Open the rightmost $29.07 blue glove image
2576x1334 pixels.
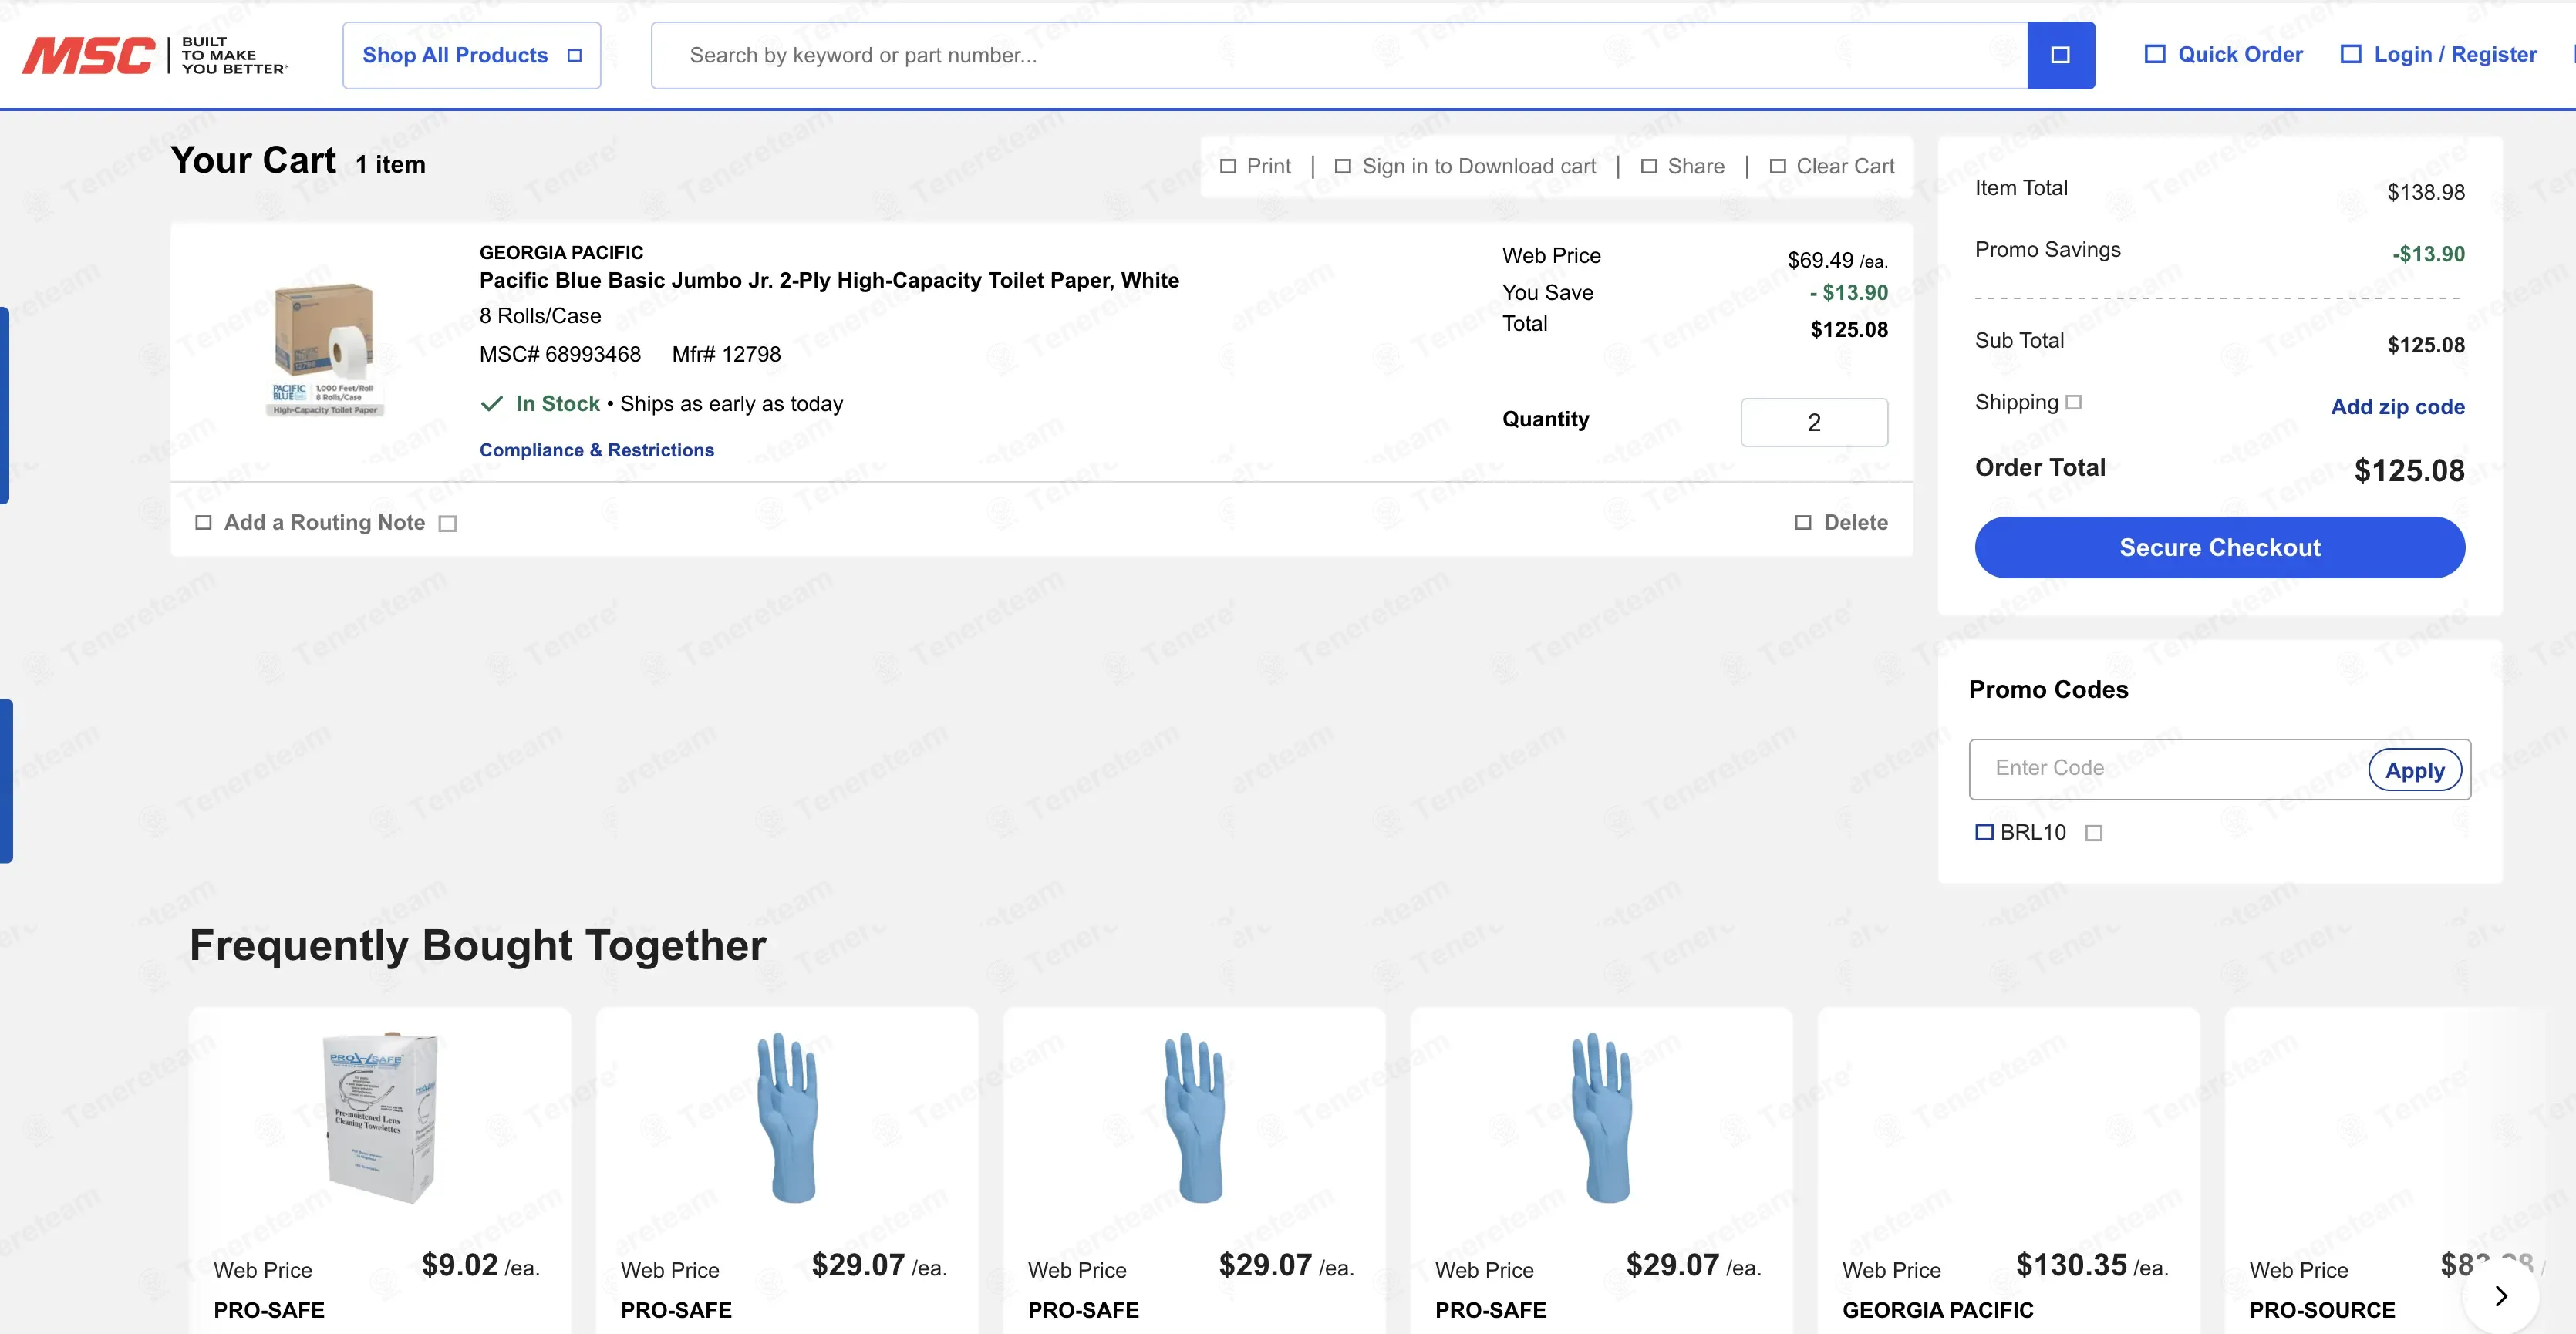click(x=1602, y=1117)
